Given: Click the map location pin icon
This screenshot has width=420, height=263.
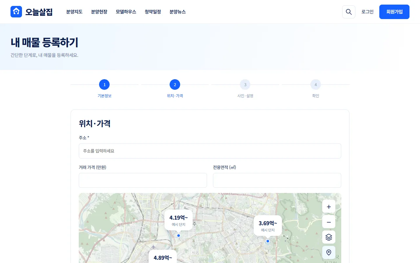Looking at the screenshot, I should 329,252.
